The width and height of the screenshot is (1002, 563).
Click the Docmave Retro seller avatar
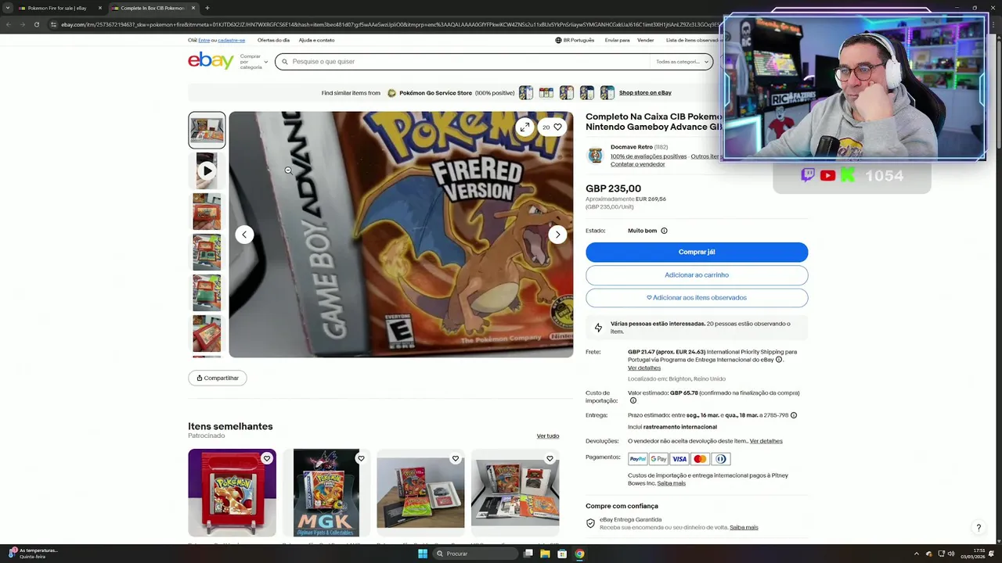click(x=595, y=156)
